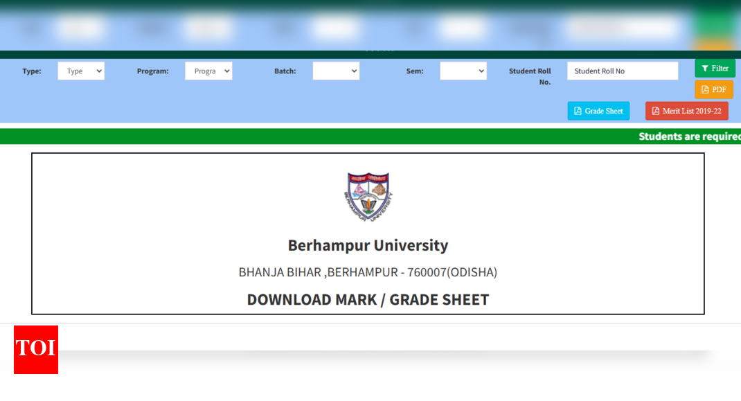Click the blue Grade Sheet button

pos(598,111)
